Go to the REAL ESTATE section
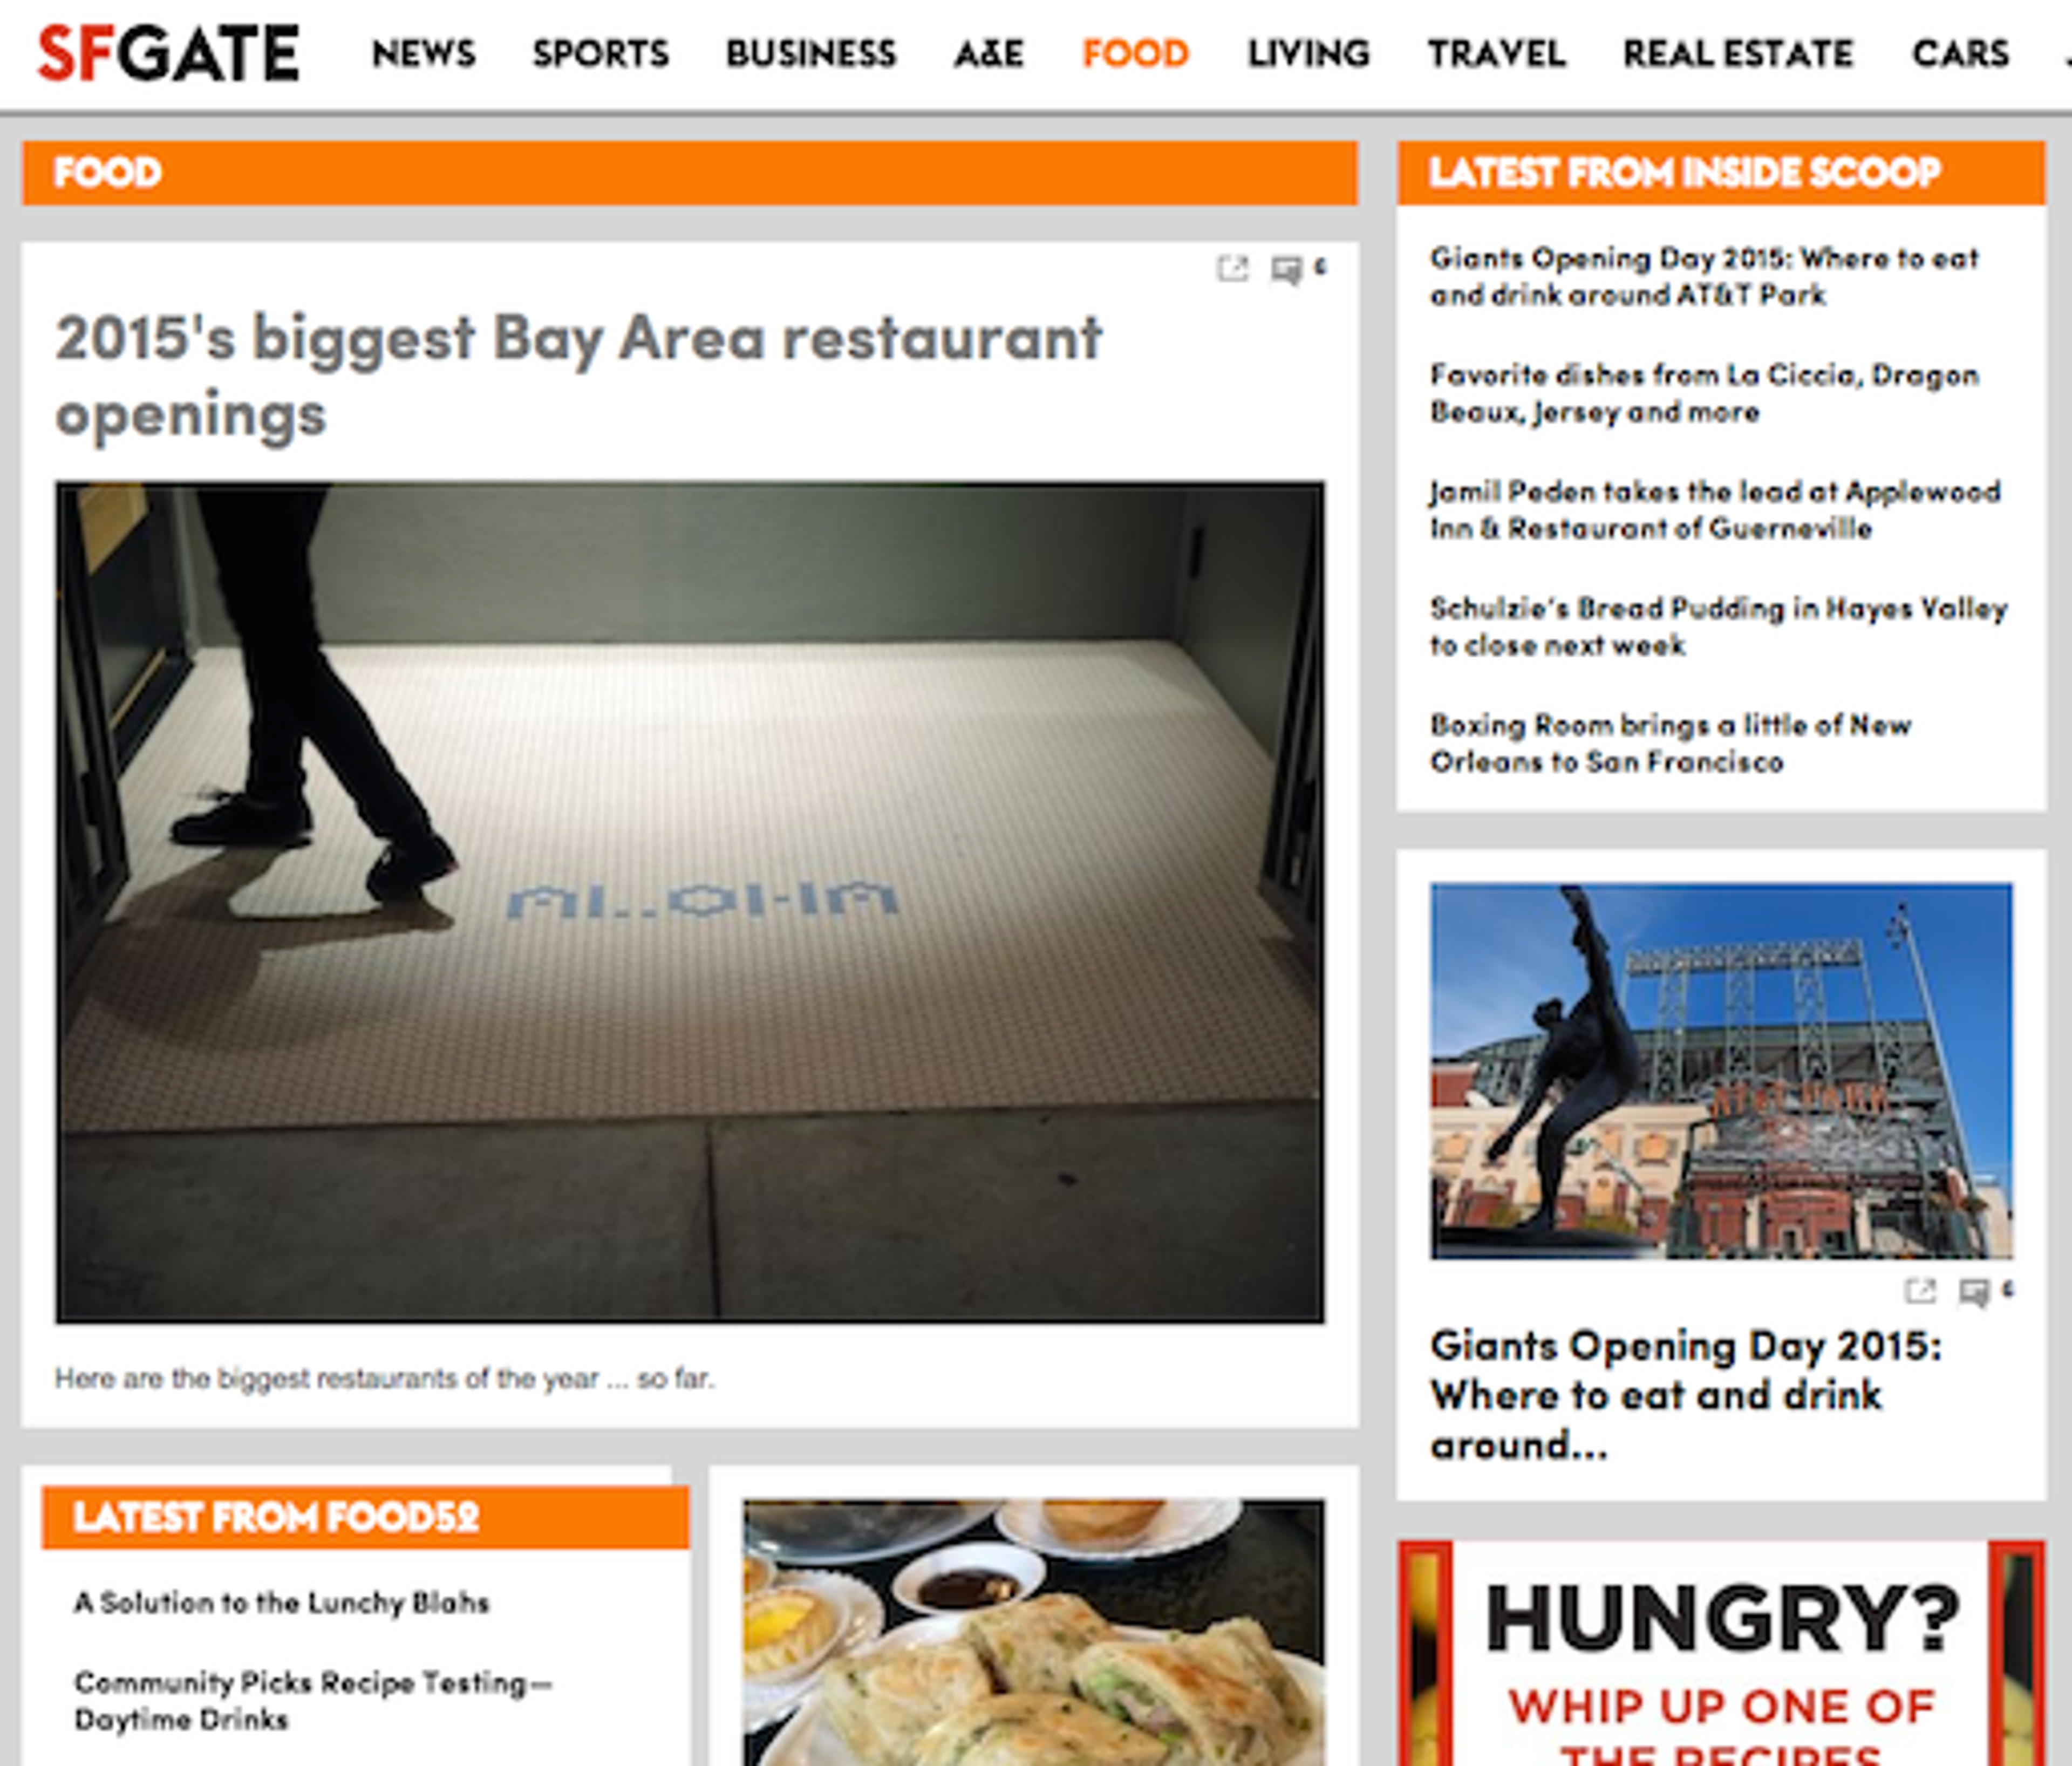Screen dimensions: 2072x1766 point(1738,54)
